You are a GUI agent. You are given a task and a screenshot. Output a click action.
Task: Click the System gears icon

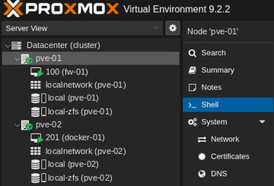(x=192, y=122)
